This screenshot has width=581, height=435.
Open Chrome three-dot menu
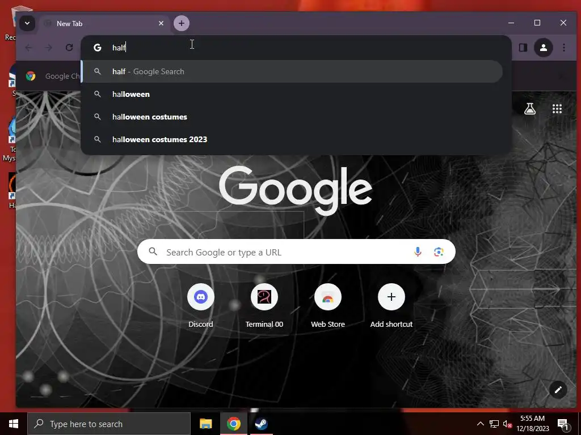pos(564,48)
